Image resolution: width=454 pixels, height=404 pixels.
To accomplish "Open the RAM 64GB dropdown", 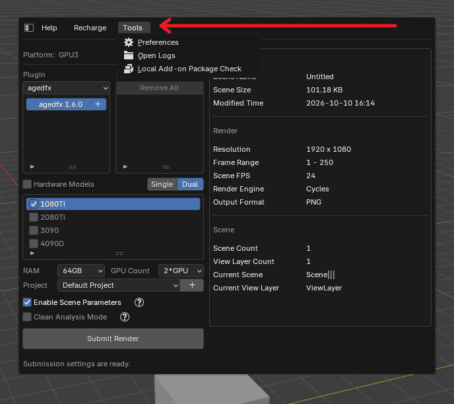I will pyautogui.click(x=81, y=271).
